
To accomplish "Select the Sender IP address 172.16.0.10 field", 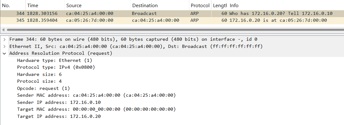I will coord(59,103).
